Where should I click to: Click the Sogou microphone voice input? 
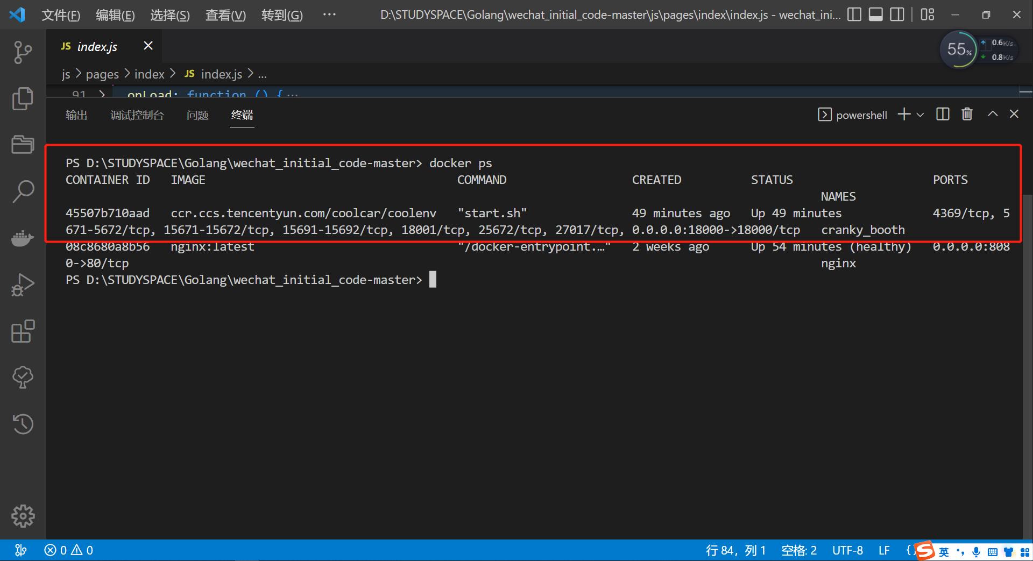[976, 552]
